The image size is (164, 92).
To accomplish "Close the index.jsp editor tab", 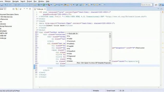I will click(45, 9).
